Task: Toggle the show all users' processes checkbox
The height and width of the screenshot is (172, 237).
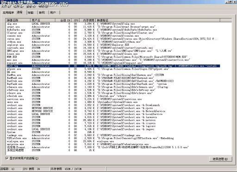Action: (x=7, y=158)
